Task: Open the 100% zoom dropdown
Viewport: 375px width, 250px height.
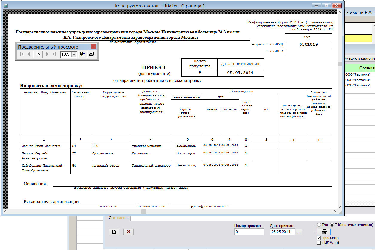Action: point(74,55)
